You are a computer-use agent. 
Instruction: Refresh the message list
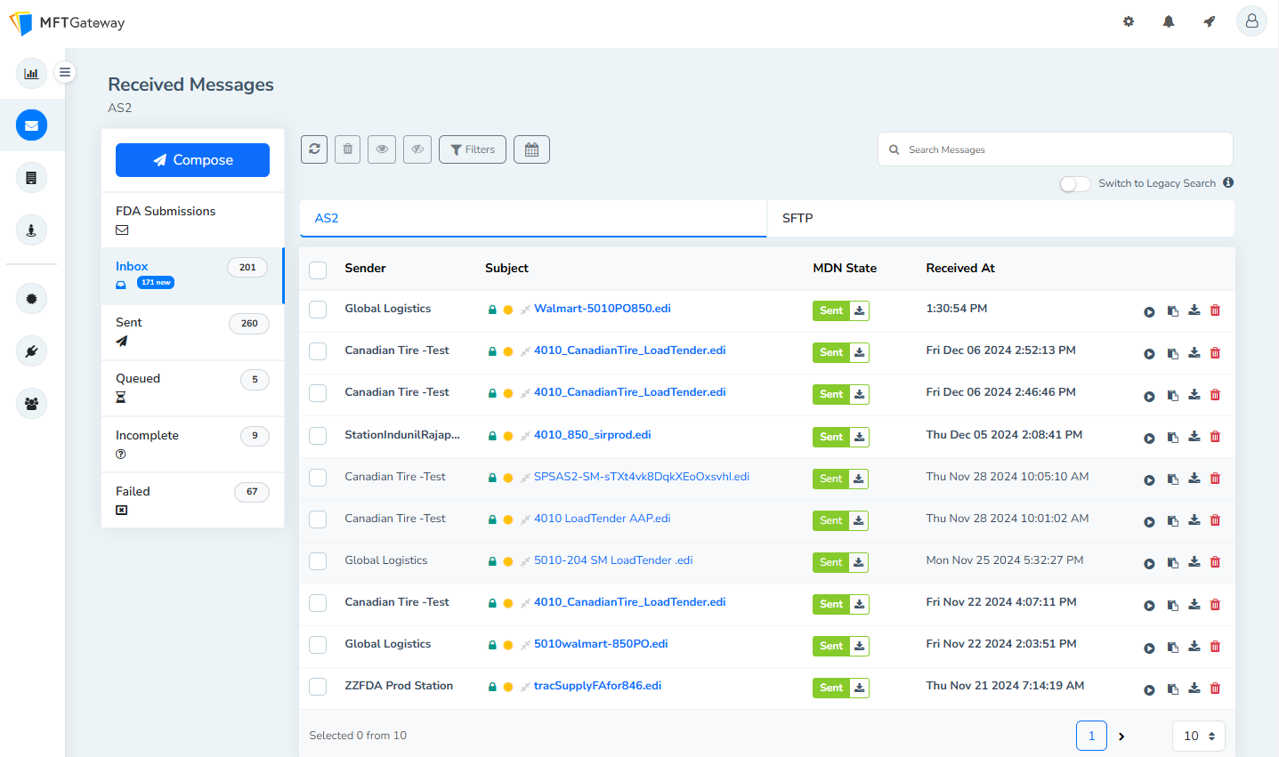coord(314,149)
